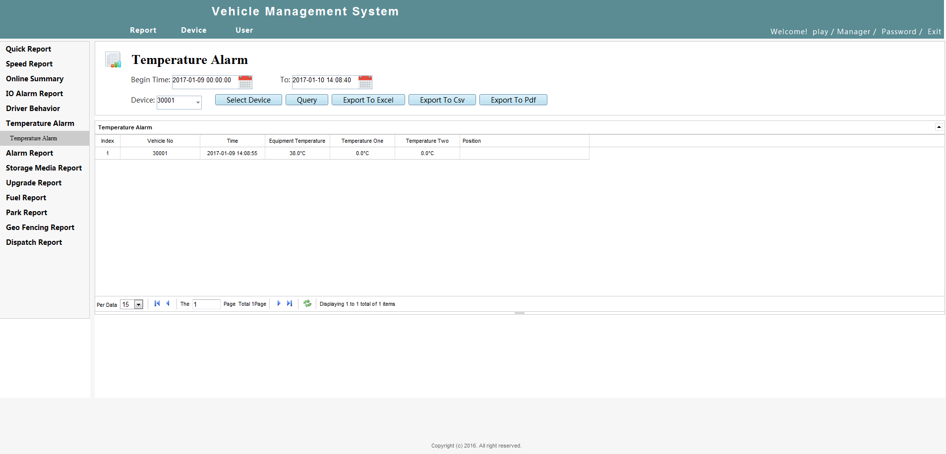The height and width of the screenshot is (454, 946).
Task: Go to next page of results
Action: click(x=279, y=303)
